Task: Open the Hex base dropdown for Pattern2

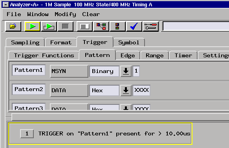Action: point(104,90)
